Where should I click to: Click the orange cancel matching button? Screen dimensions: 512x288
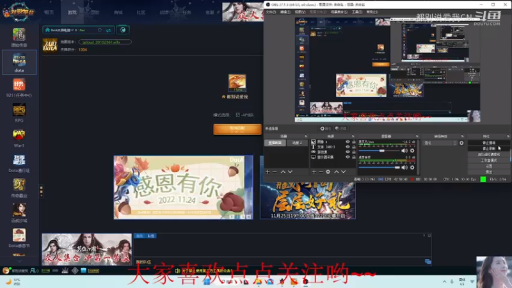point(237,129)
